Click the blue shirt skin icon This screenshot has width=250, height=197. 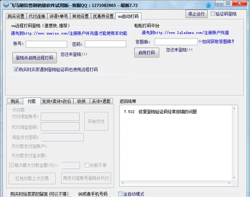coord(208,5)
